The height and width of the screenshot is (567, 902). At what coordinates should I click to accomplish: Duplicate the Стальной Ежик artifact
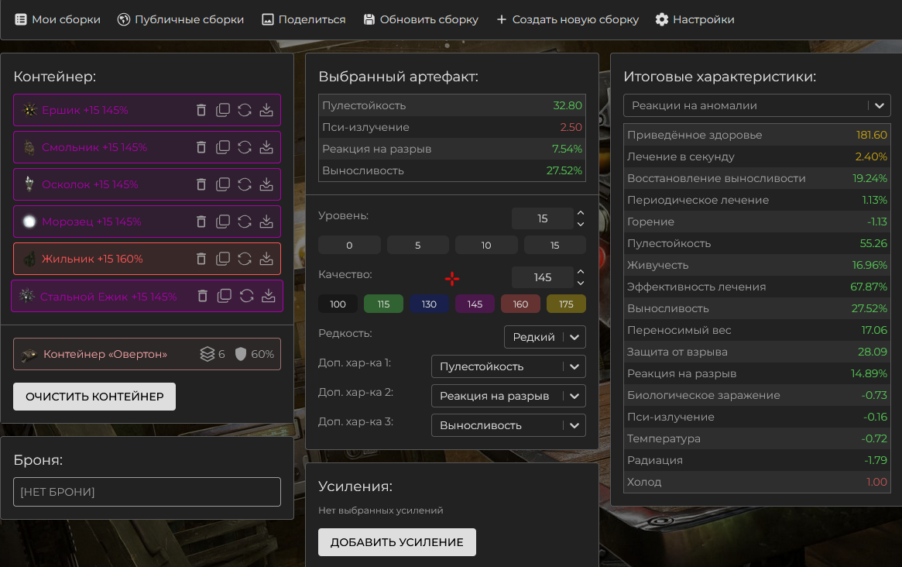click(x=225, y=296)
